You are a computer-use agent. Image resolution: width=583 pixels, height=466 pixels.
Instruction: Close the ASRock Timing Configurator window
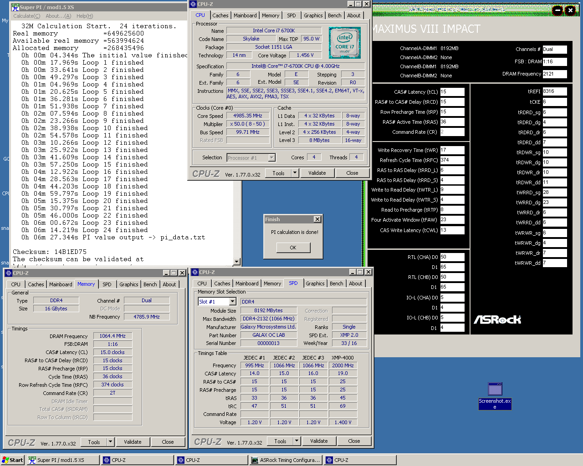click(571, 10)
